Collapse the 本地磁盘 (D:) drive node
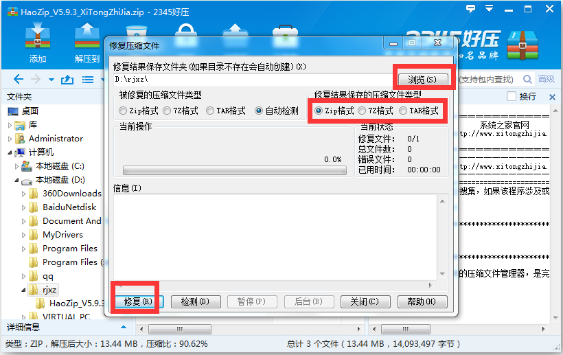 16,180
